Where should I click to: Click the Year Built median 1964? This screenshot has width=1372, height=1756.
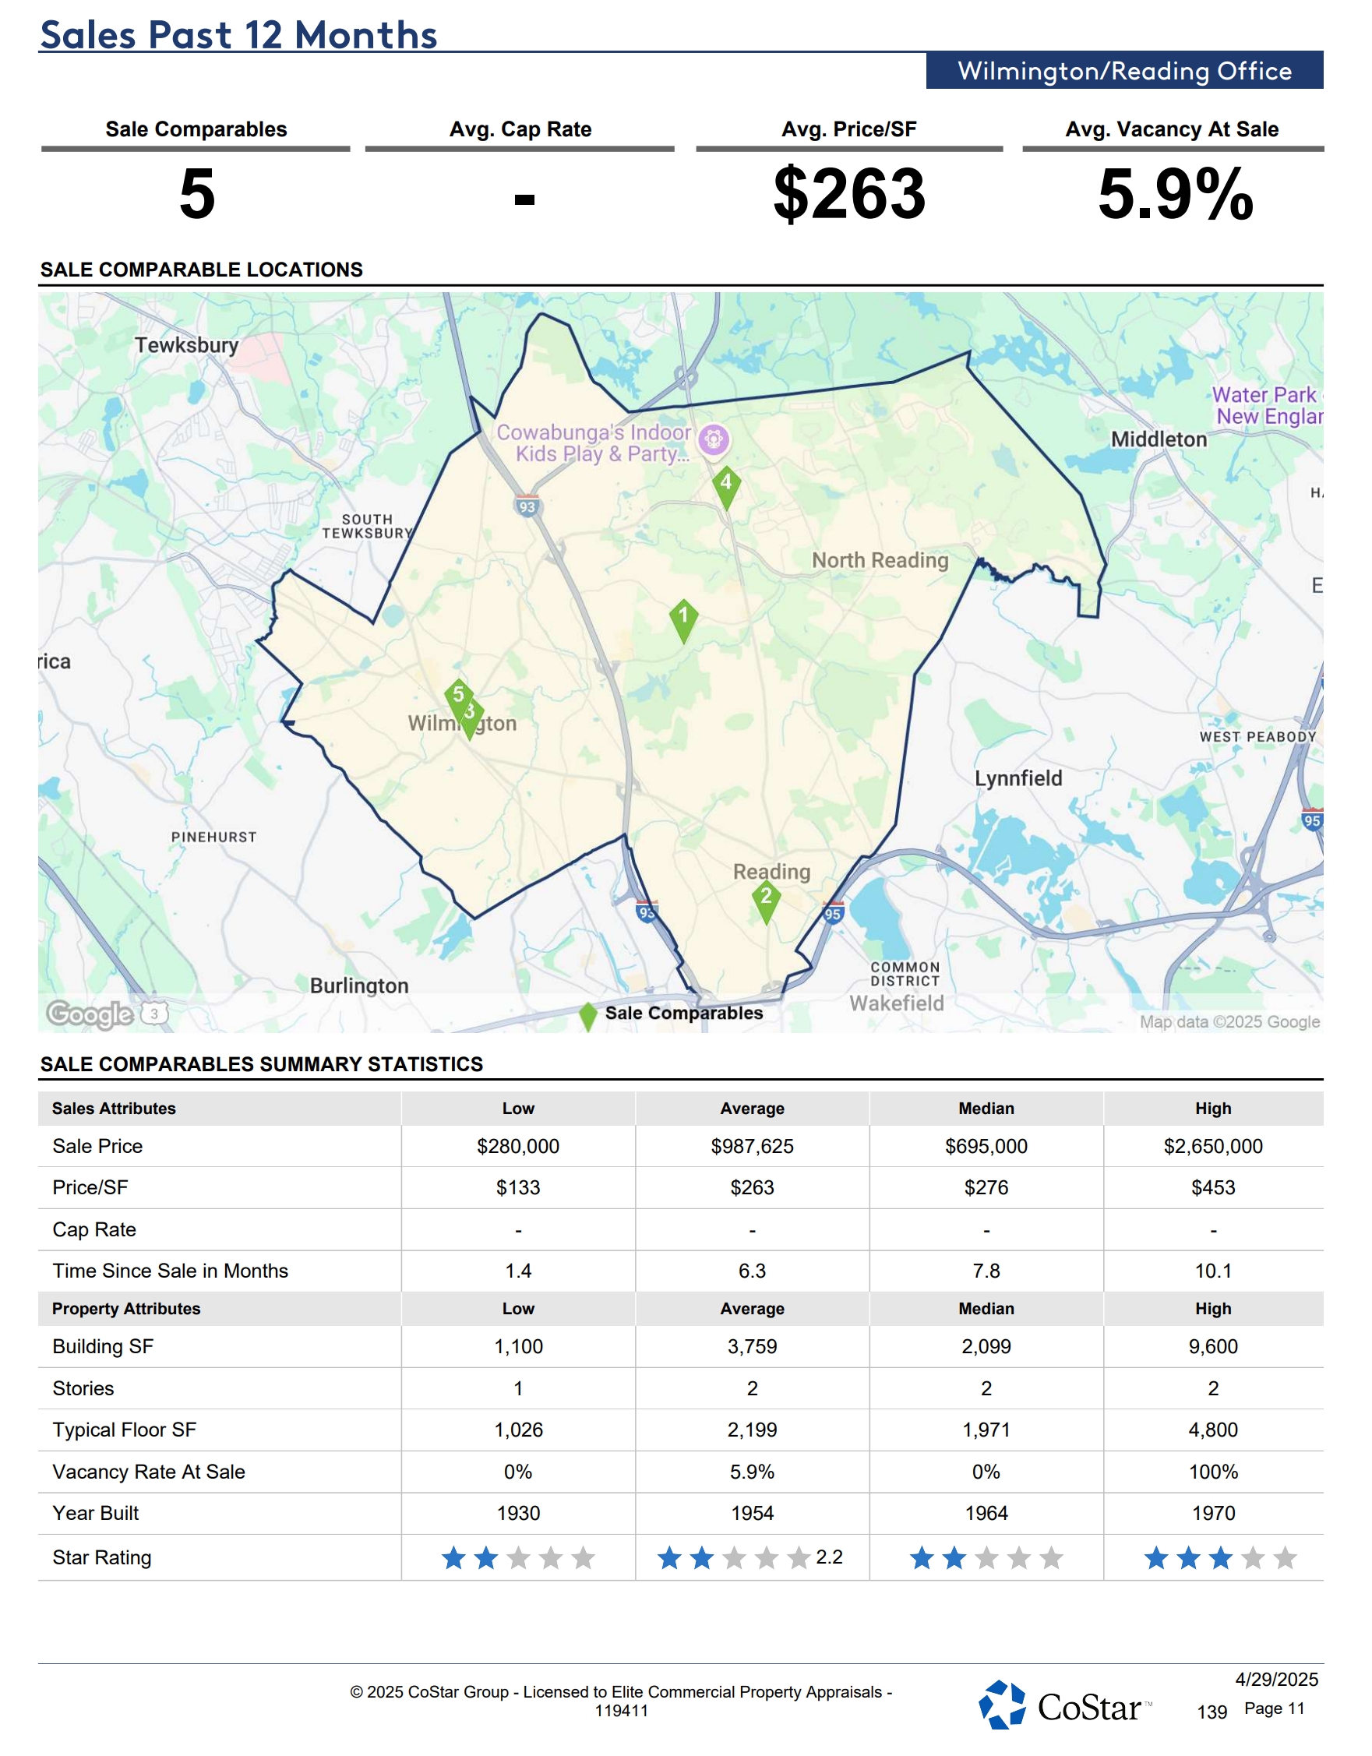[x=986, y=1514]
